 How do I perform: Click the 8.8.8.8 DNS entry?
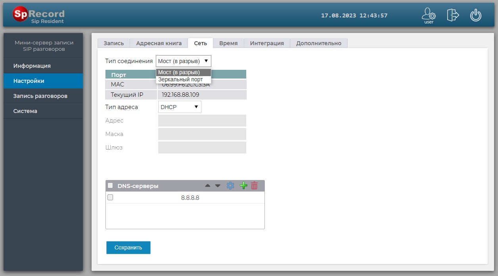[x=190, y=197]
